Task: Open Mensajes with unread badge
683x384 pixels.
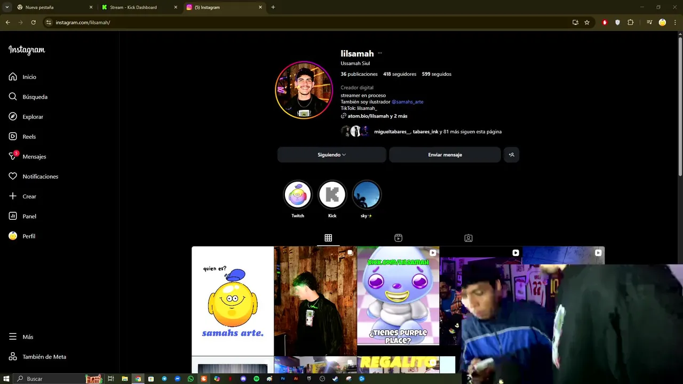Action: coord(27,156)
